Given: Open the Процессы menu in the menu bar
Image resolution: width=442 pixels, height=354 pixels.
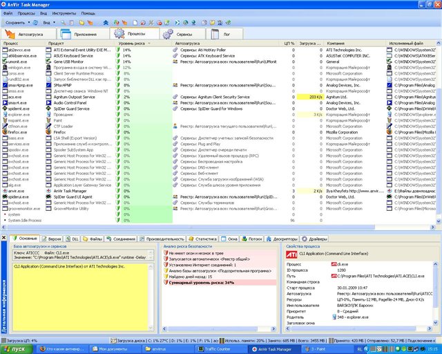Looking at the screenshot, I should (26, 13).
